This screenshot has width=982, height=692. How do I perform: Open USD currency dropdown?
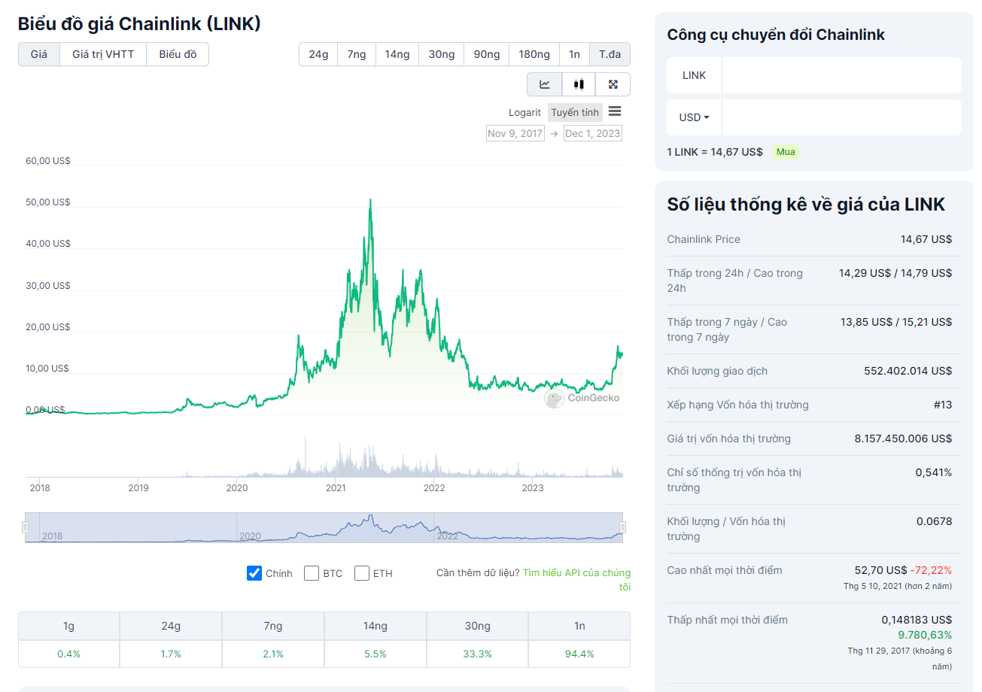695,117
